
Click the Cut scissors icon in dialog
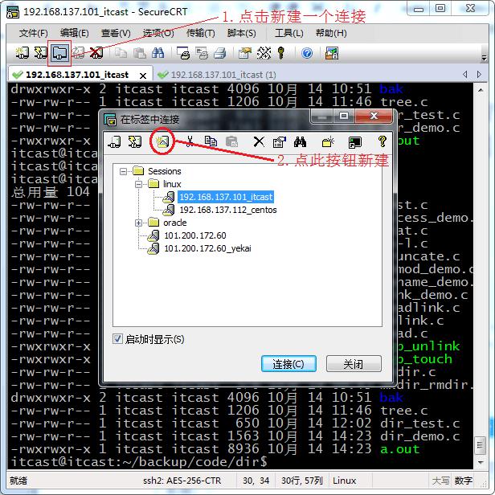(190, 141)
